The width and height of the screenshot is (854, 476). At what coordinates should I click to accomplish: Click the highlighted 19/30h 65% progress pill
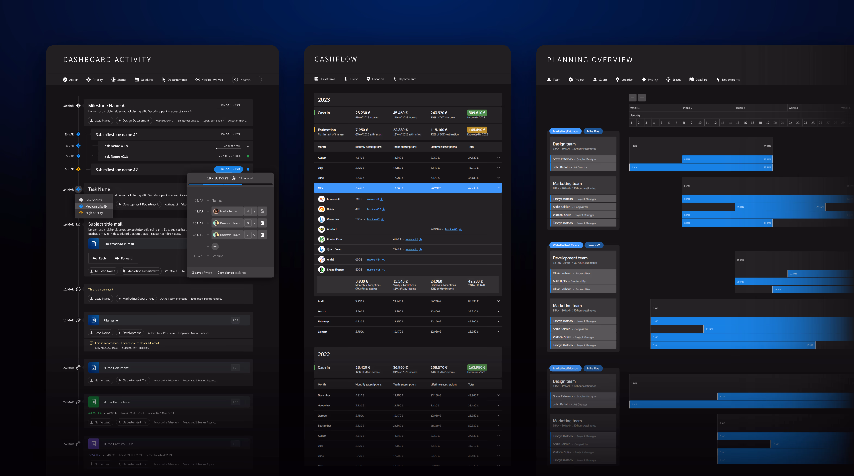click(229, 169)
